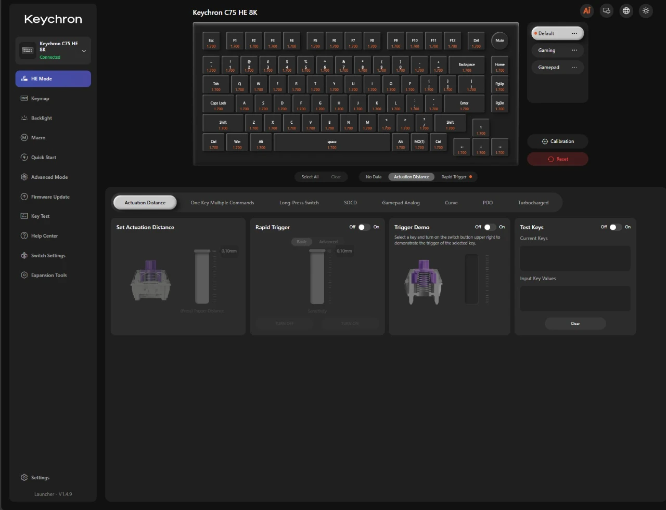Click the Set Actuation Distance slider

pyautogui.click(x=202, y=277)
